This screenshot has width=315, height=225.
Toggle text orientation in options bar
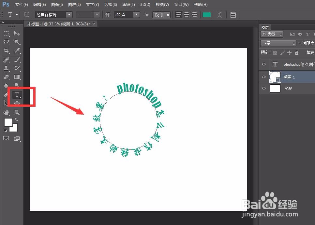(26, 15)
